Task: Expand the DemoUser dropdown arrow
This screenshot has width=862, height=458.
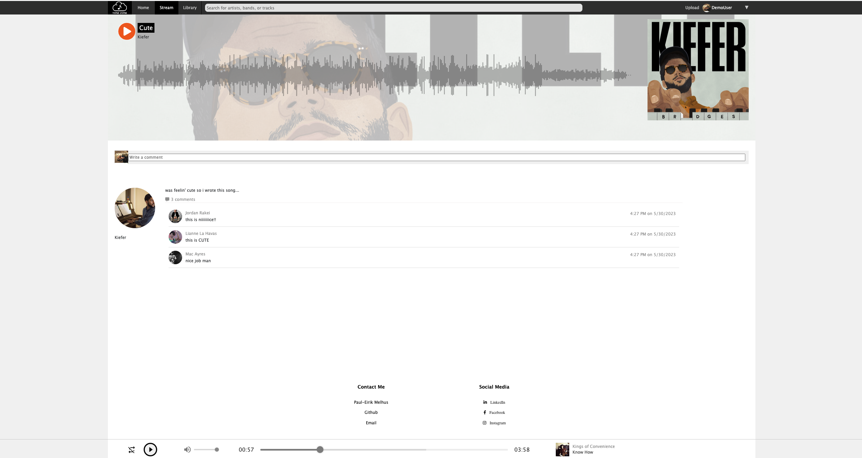Action: 746,7
